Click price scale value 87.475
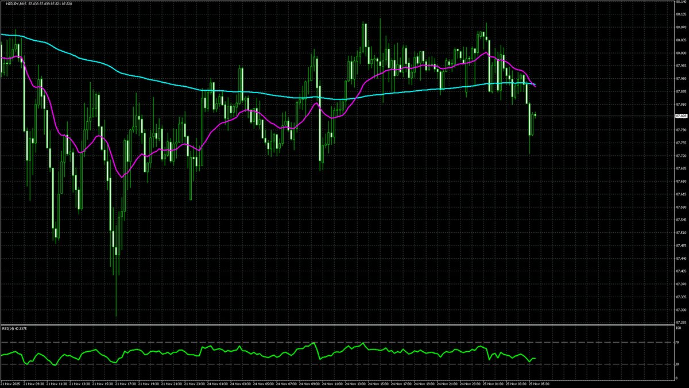This screenshot has height=388, width=689. coord(681,245)
